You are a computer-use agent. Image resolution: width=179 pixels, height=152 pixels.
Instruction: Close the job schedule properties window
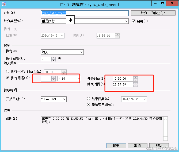(x=172, y=3)
